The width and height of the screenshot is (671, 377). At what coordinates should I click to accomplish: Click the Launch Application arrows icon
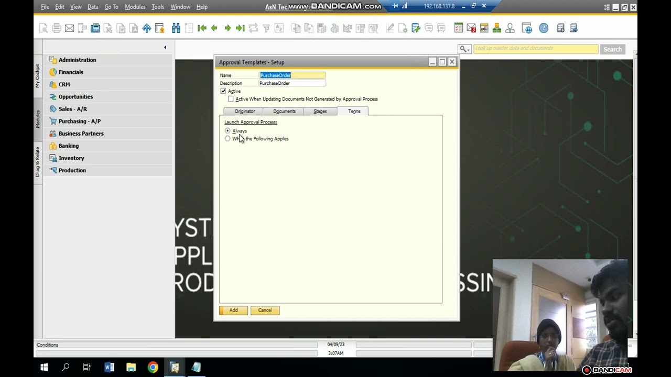click(147, 28)
